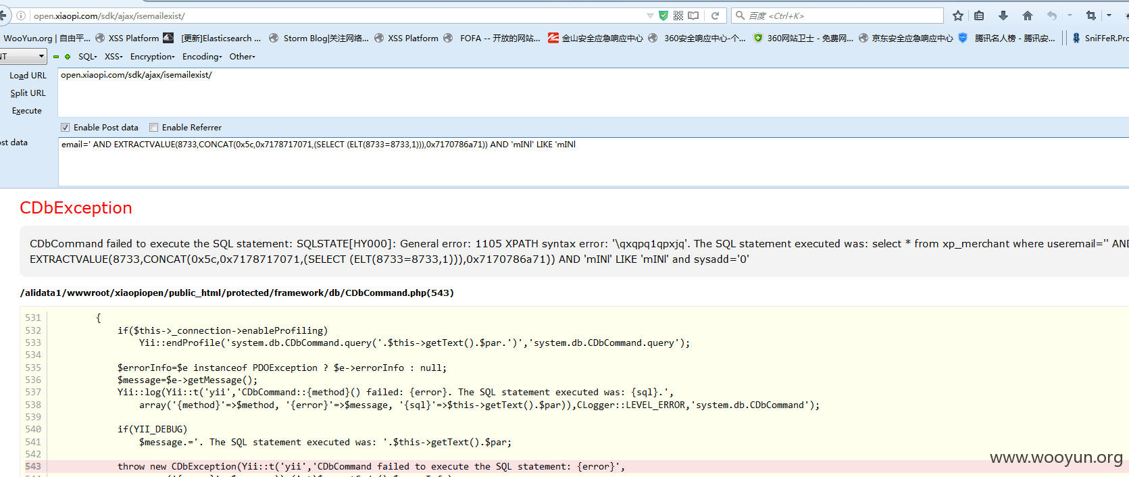The image size is (1129, 477).
Task: Open the 金山安全应急响应中心 bookmark
Action: tap(596, 38)
